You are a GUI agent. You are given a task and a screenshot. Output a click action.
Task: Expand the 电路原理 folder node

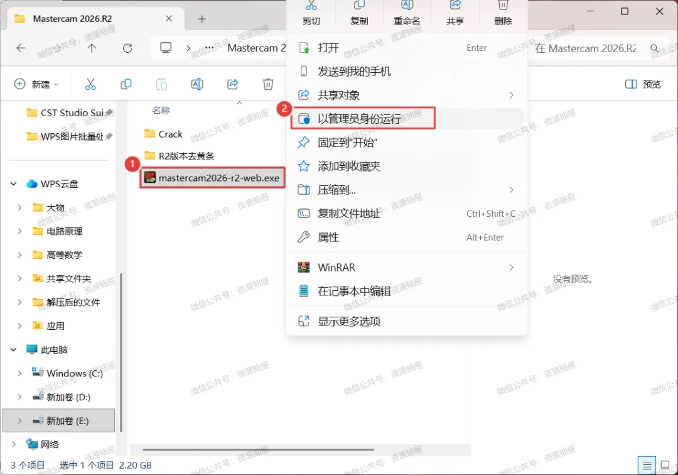pyautogui.click(x=19, y=231)
